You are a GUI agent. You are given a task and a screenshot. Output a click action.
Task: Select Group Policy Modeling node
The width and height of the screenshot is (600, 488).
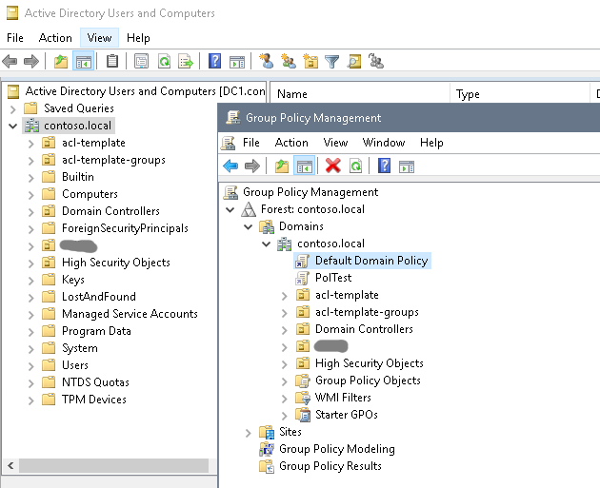click(x=337, y=449)
